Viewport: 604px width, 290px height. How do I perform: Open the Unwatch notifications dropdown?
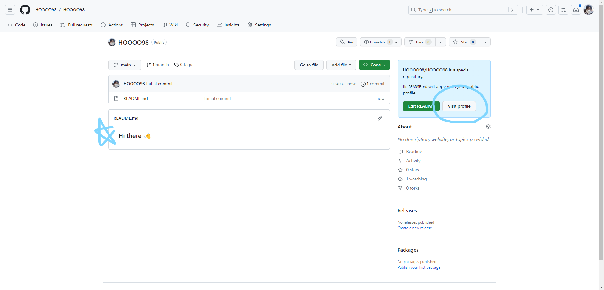point(381,42)
